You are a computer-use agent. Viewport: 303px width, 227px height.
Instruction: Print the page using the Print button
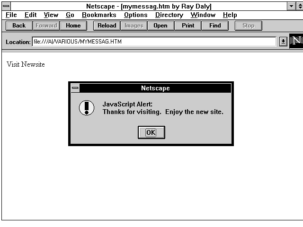188,26
